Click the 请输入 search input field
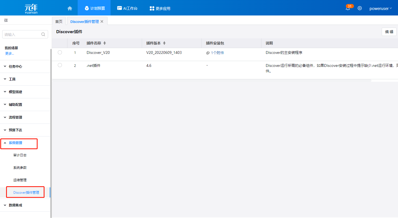Image resolution: width=398 pixels, height=218 pixels. point(22,35)
